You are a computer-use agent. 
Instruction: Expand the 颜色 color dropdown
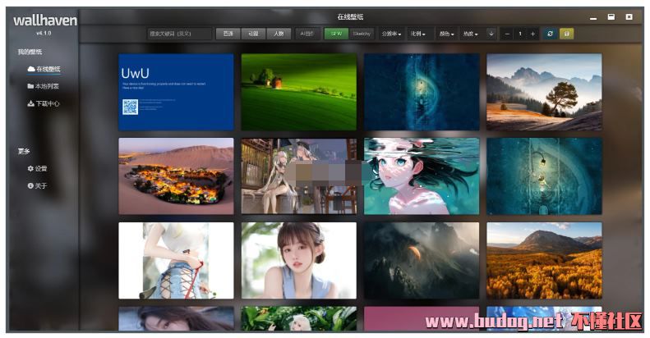[446, 34]
